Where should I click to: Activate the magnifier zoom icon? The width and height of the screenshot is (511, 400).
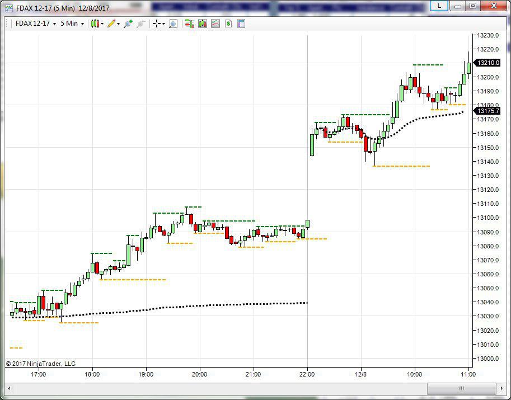point(173,23)
